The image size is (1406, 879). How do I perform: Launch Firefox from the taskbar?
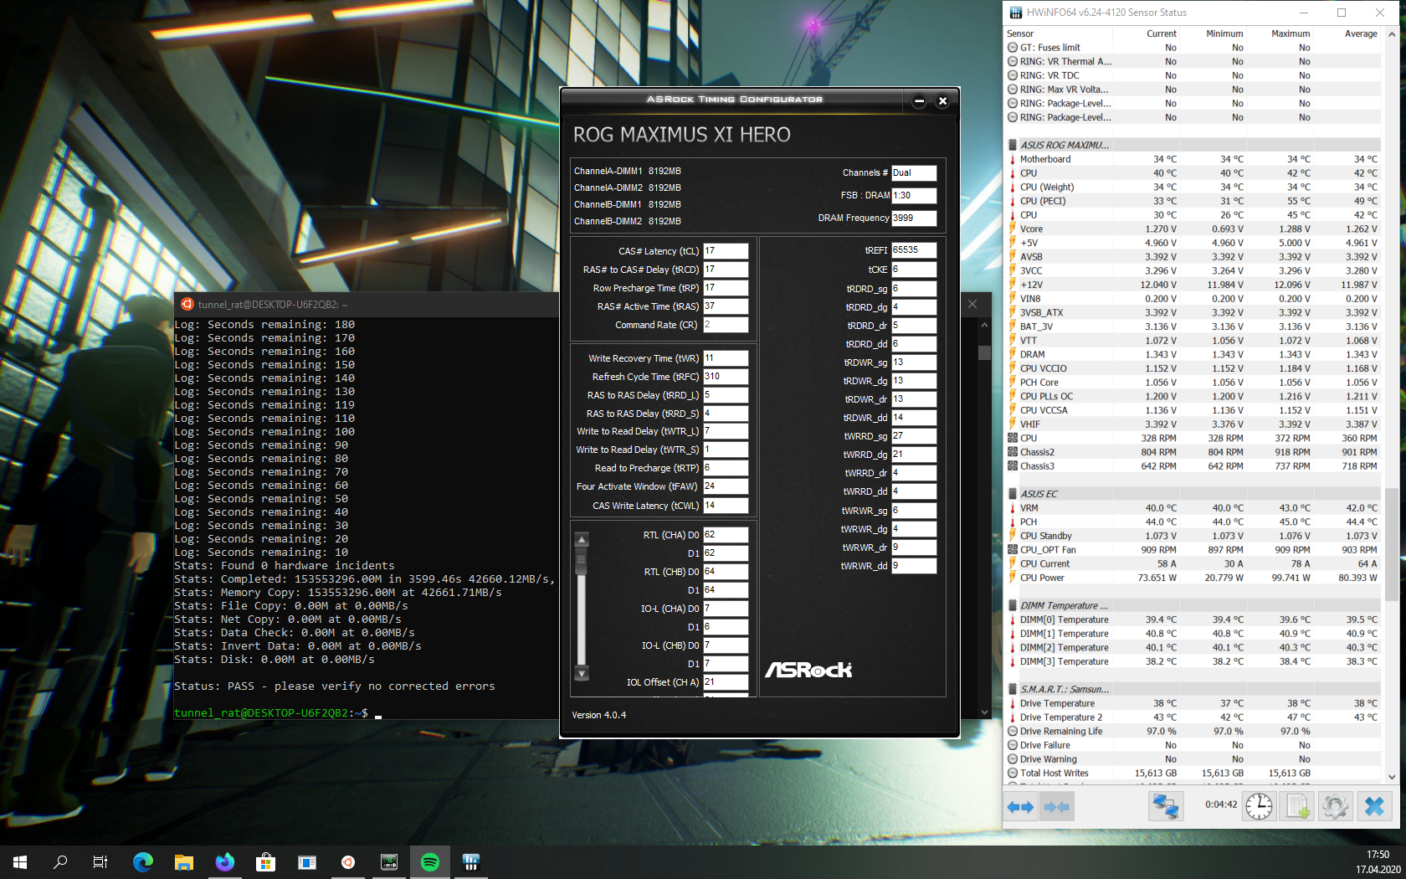(225, 862)
